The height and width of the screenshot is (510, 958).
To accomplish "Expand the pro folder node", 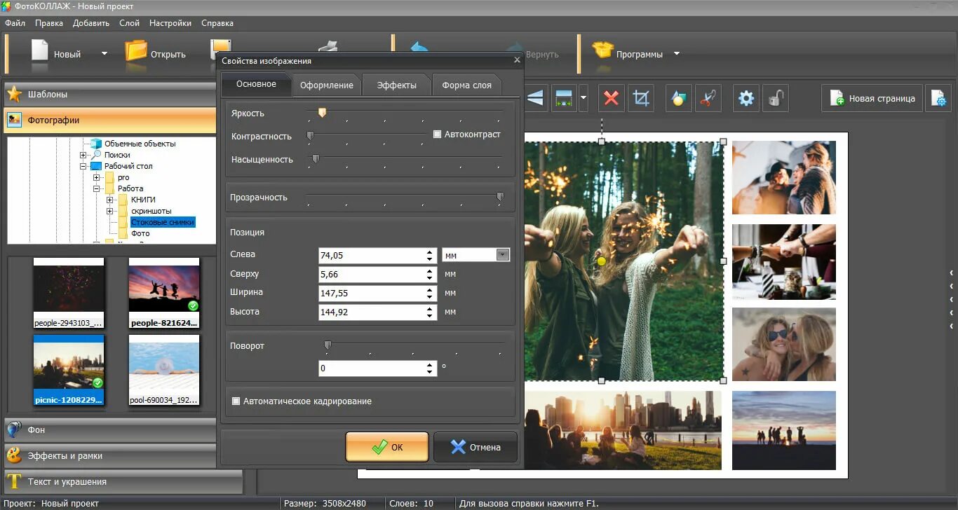I will click(97, 177).
